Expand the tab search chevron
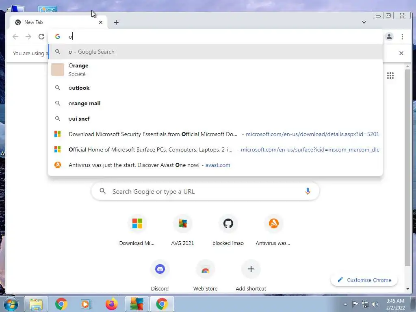Viewport: 416px width, 312px height. (x=364, y=22)
